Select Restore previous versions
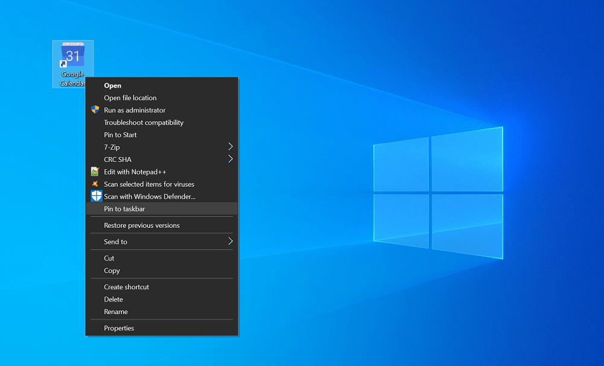The width and height of the screenshot is (604, 366). coord(162,225)
